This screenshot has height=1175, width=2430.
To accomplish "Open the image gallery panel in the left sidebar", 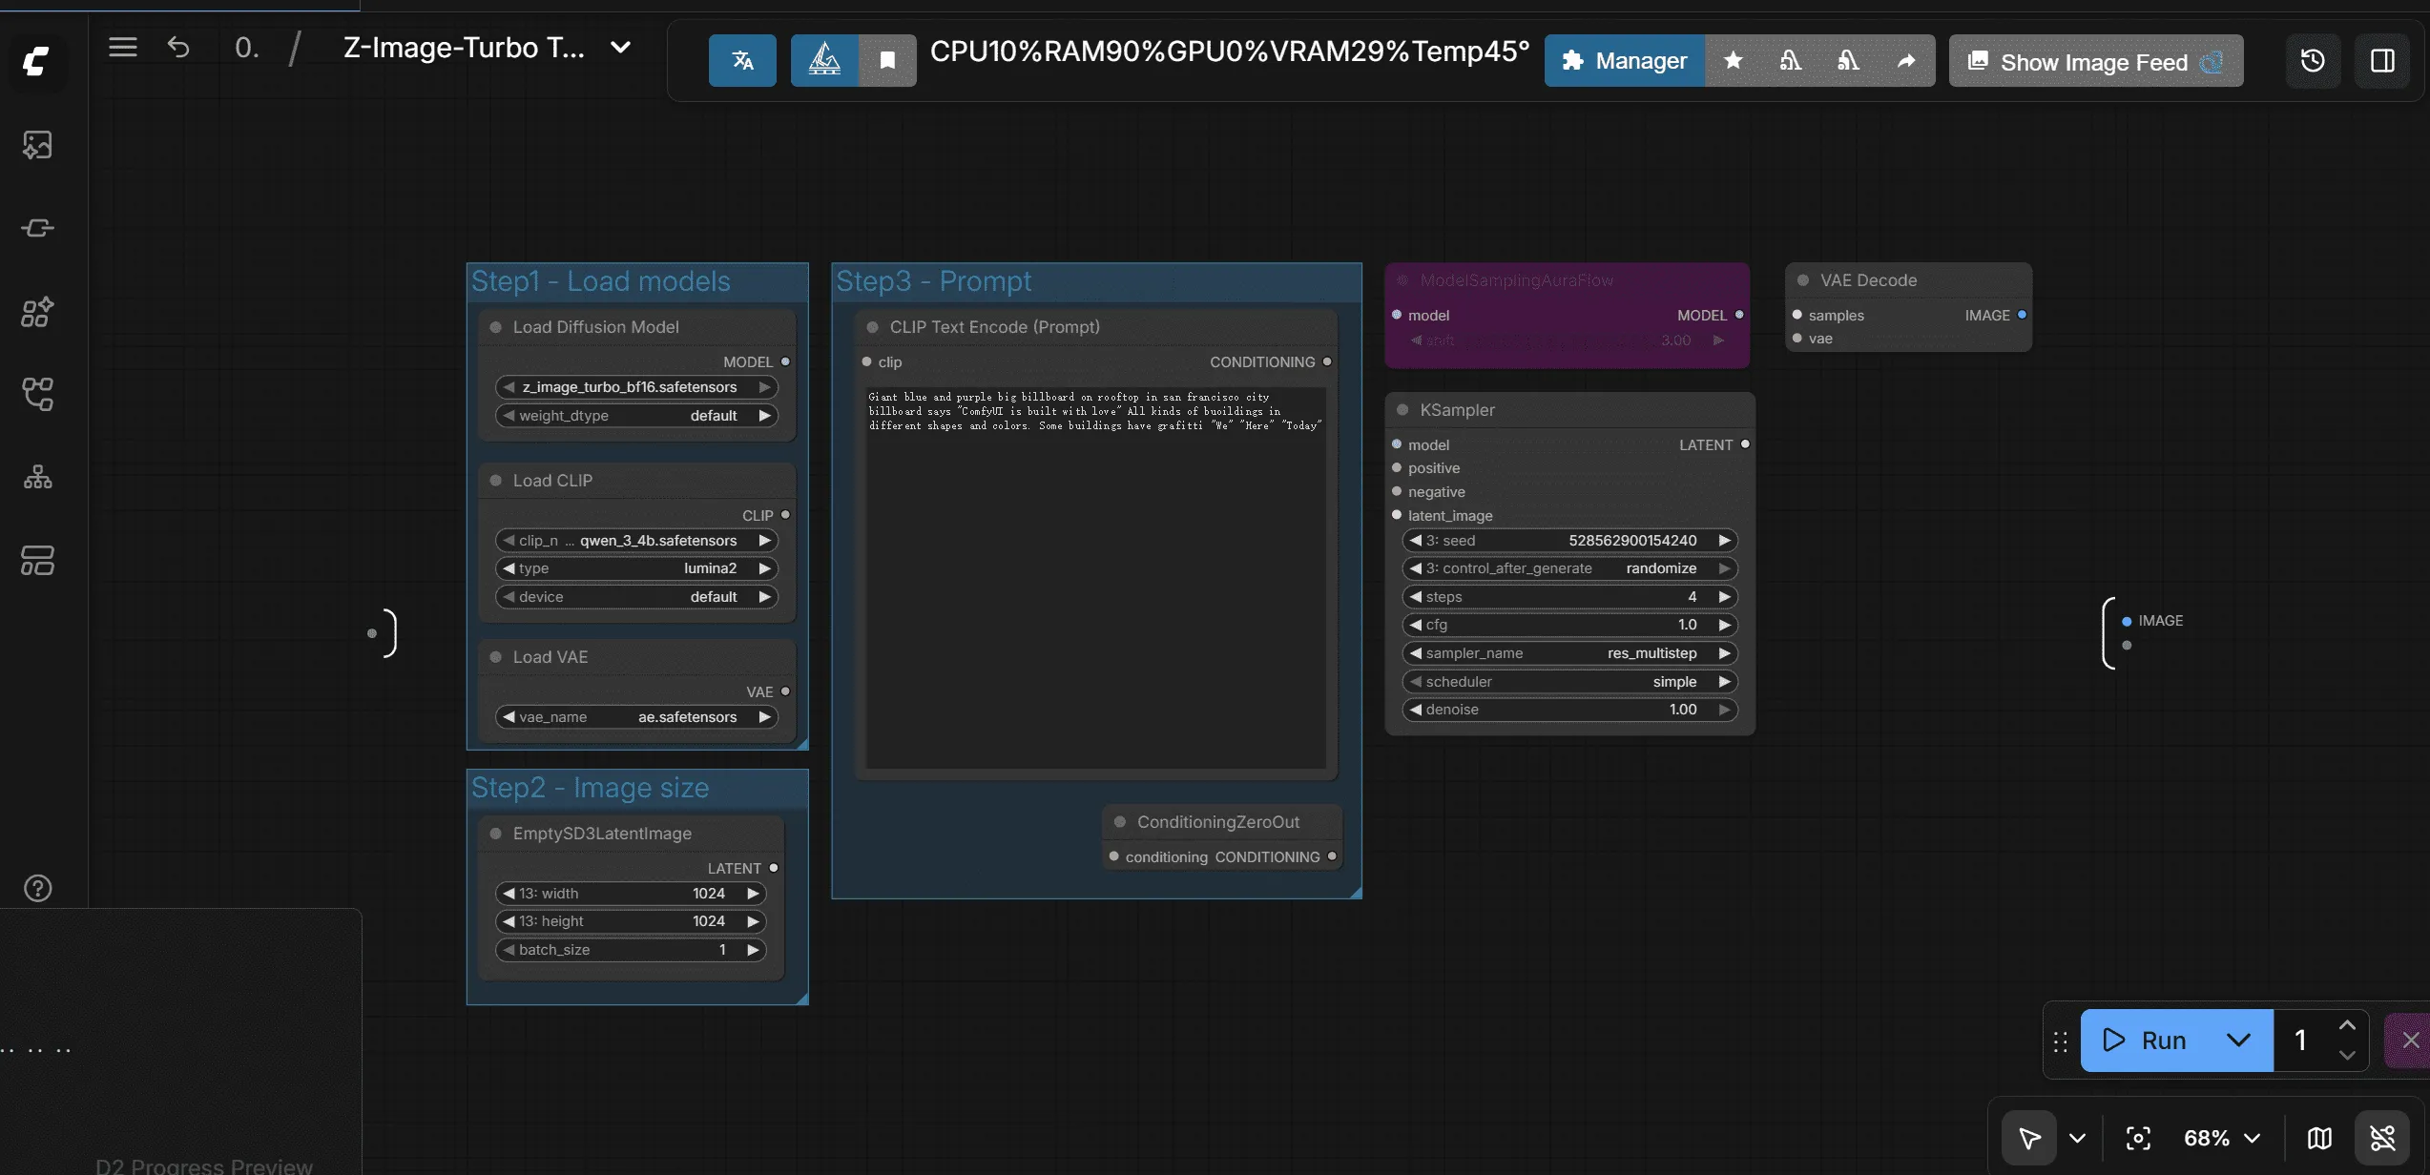I will pos(37,145).
